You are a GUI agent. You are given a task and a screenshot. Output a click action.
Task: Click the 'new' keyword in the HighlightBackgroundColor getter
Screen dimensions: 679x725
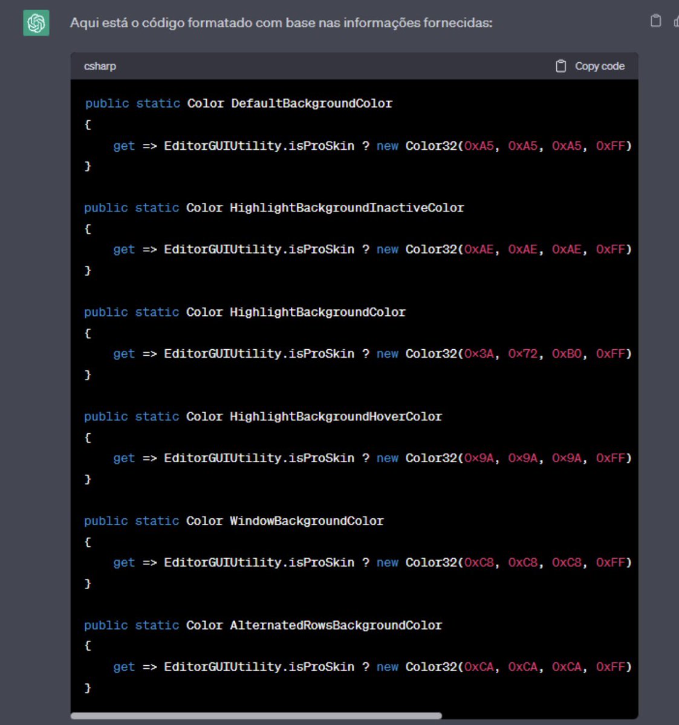pyautogui.click(x=388, y=354)
